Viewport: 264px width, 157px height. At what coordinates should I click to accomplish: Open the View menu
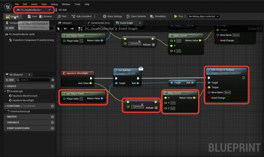pyautogui.click(x=44, y=4)
